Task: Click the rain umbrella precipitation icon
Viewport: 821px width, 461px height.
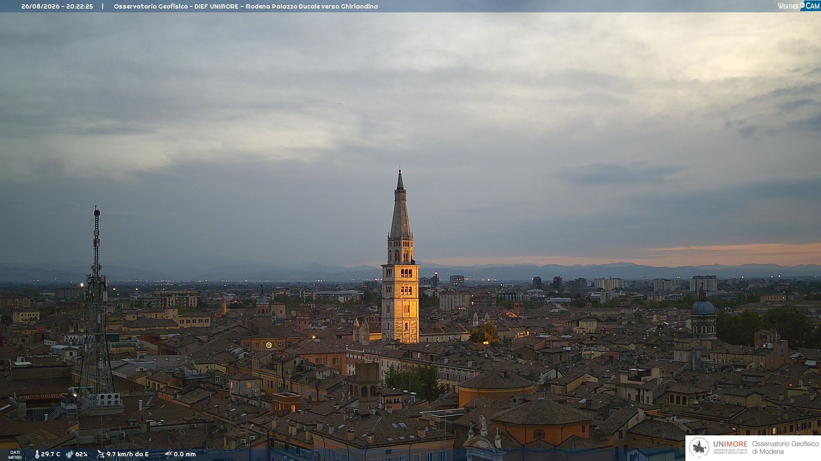Action: click(x=168, y=454)
